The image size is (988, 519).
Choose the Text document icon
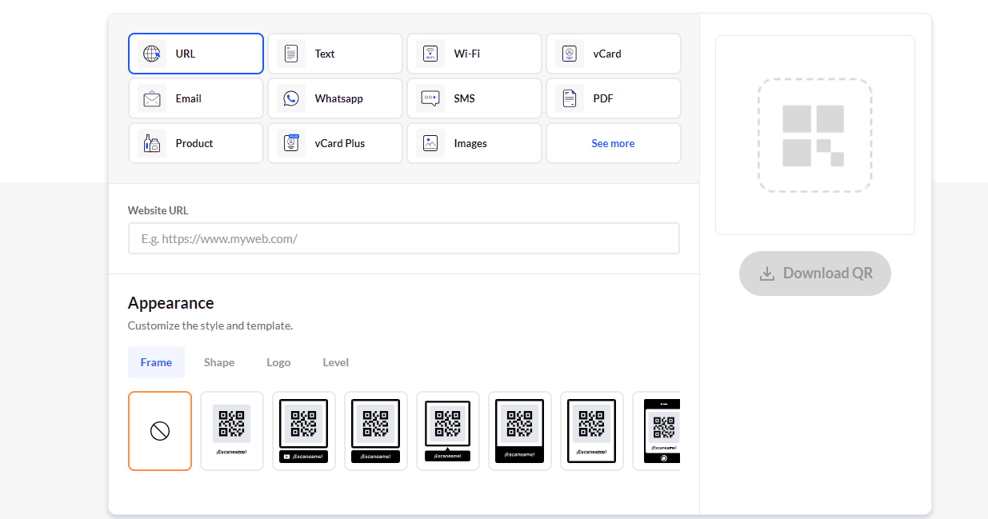[291, 54]
